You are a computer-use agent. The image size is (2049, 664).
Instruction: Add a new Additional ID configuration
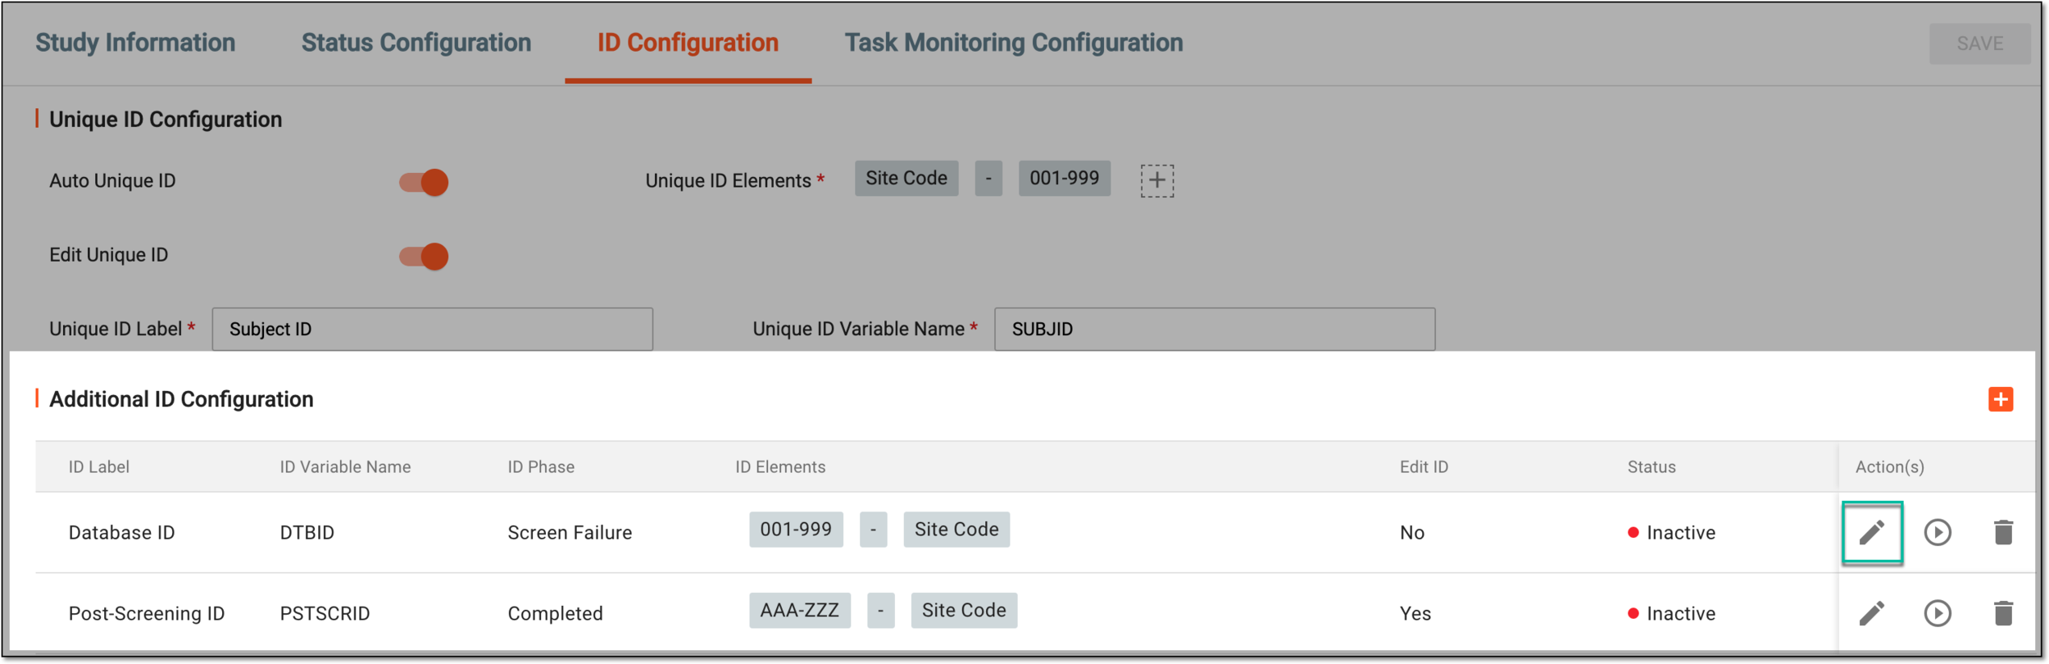pos(2001,399)
